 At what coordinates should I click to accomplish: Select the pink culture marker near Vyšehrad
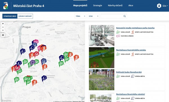(x=36, y=42)
